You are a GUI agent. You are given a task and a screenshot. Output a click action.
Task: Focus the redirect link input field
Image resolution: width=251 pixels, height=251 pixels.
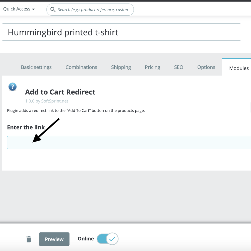(x=125, y=142)
